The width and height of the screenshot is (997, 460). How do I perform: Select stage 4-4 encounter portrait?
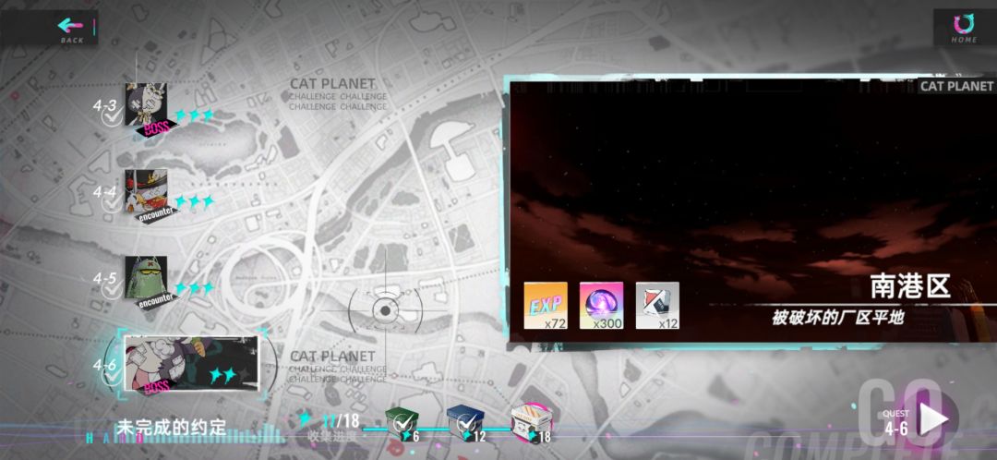(146, 191)
